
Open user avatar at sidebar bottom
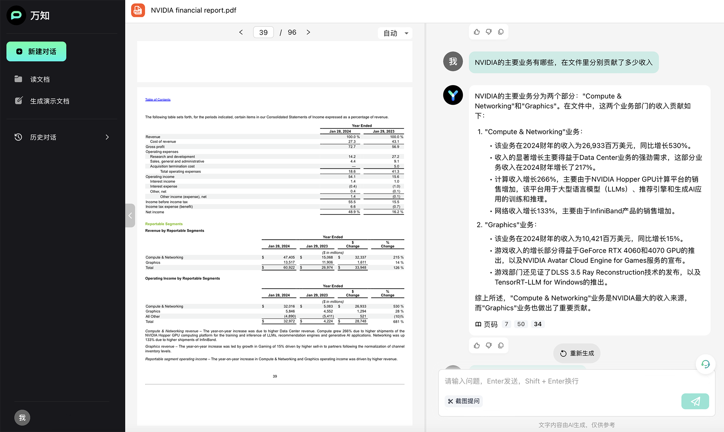click(22, 418)
